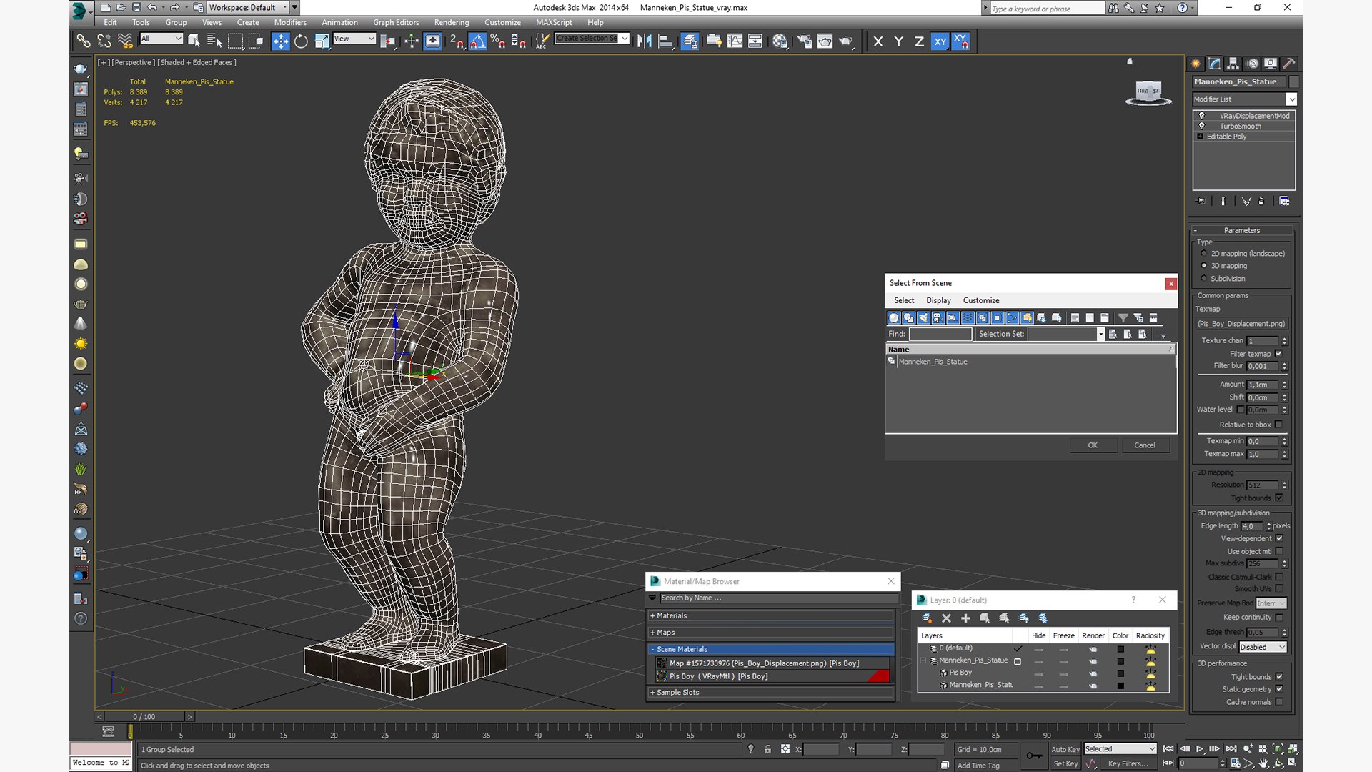The image size is (1372, 772).
Task: Open Create Selection Set dropdown
Action: [592, 39]
